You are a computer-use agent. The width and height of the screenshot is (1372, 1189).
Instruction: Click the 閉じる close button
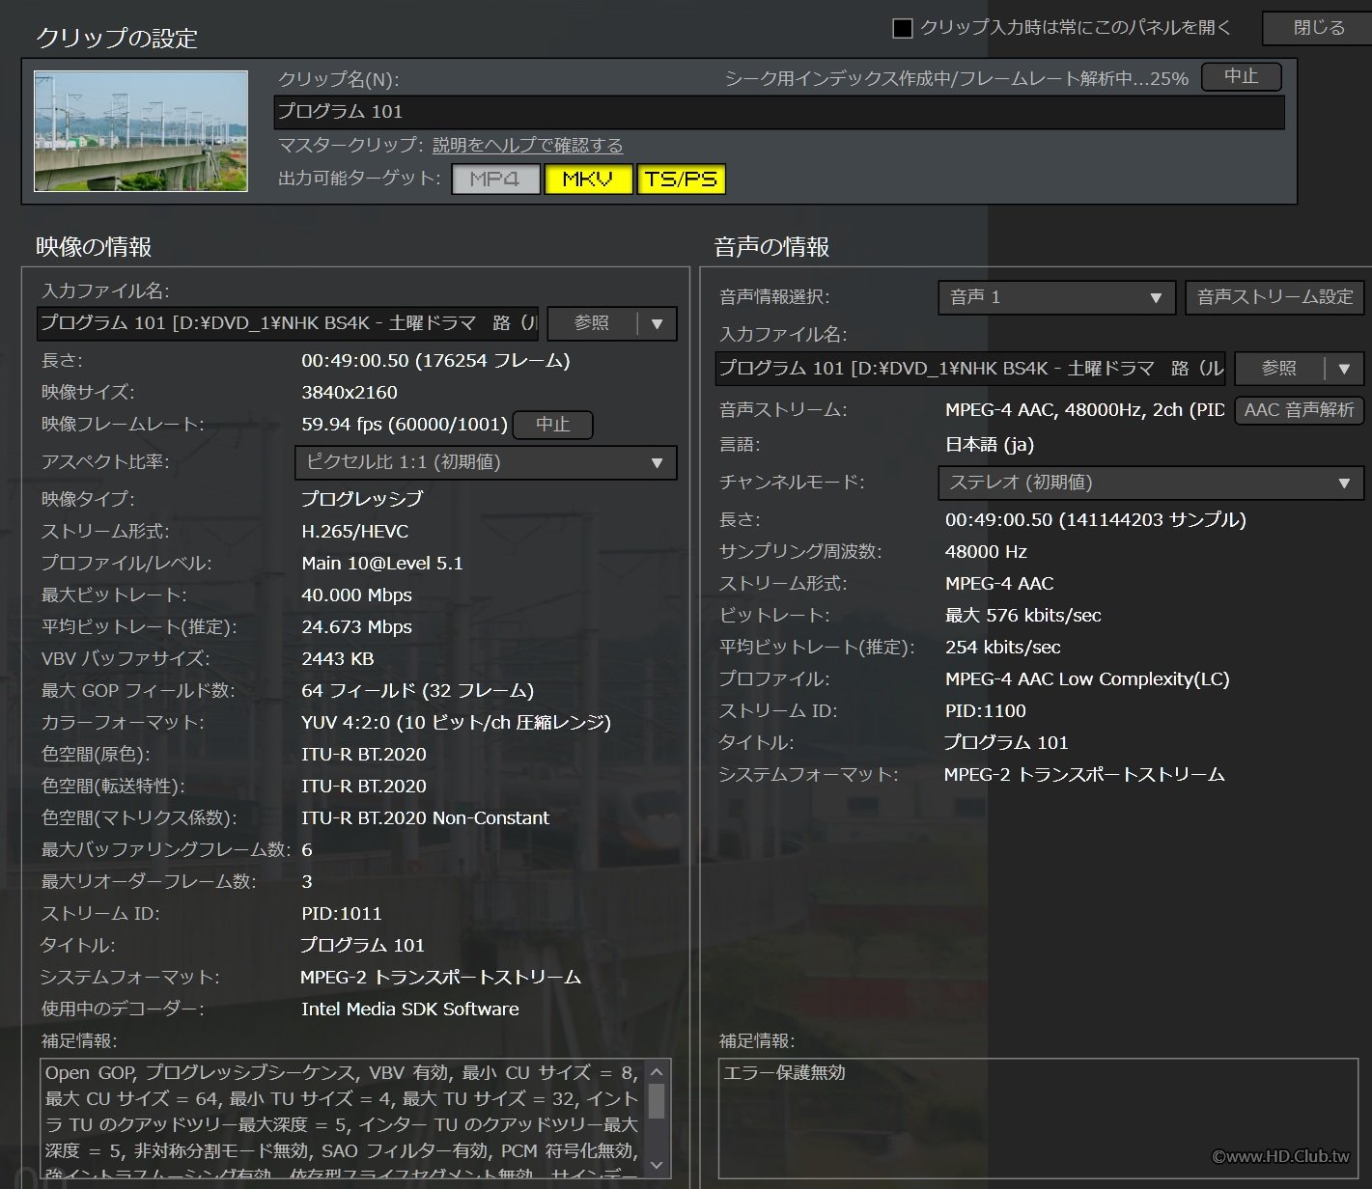point(1317,28)
